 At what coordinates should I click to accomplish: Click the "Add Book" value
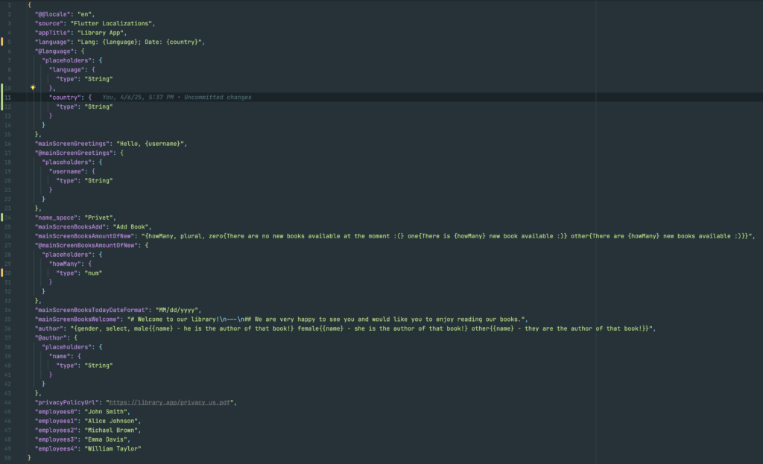tap(132, 226)
